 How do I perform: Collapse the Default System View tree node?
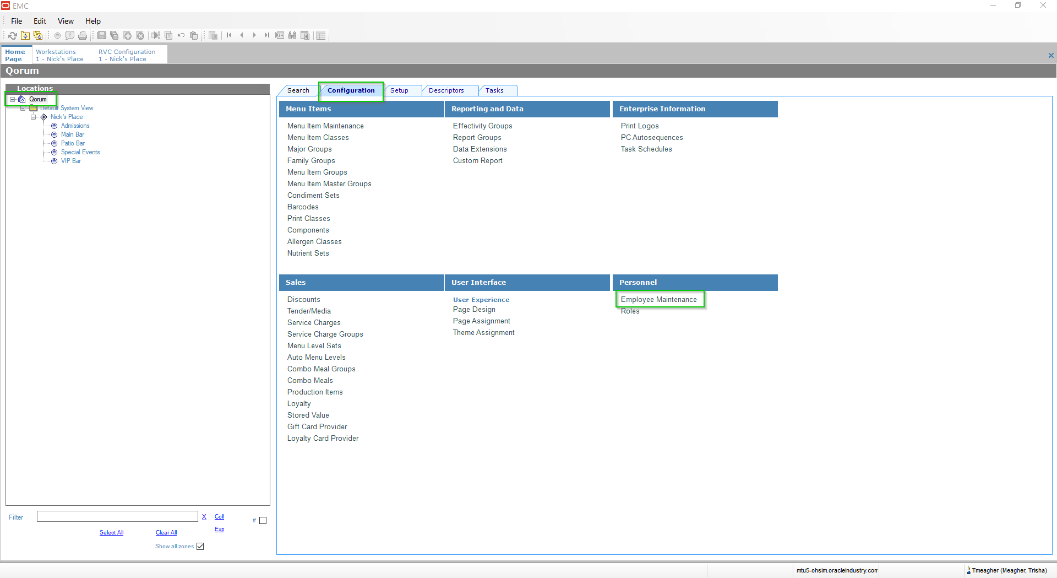23,108
